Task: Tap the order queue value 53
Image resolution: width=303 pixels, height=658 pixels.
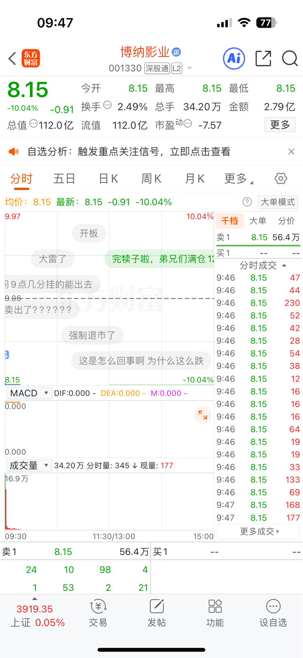Action: pos(68,588)
